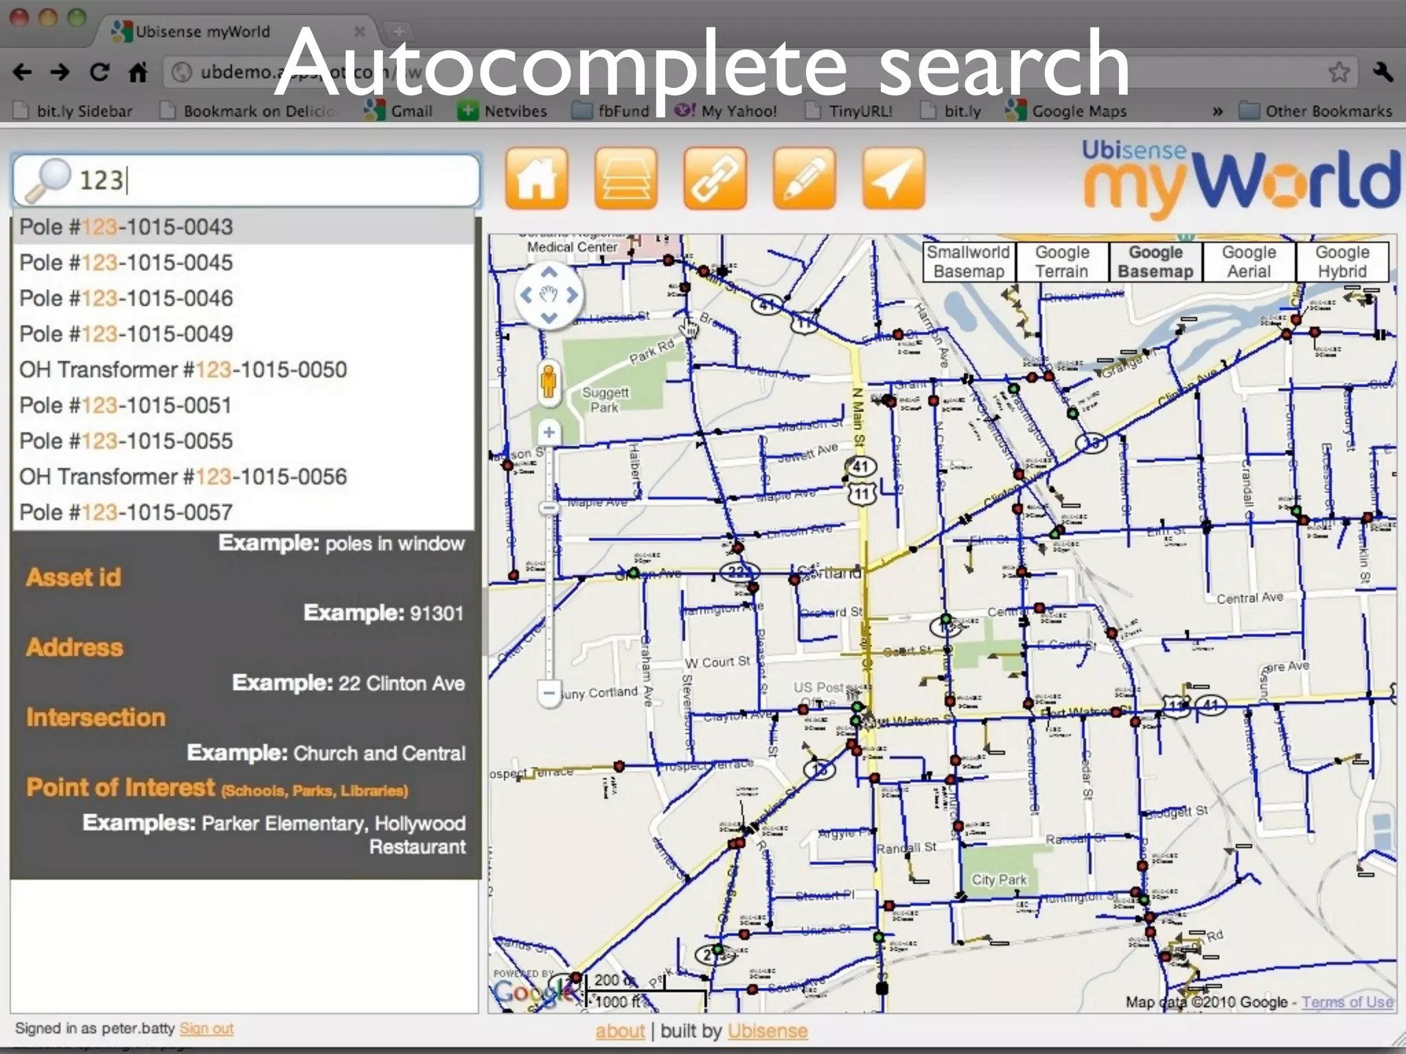Open the Google Maps bookmark
The image size is (1406, 1054).
click(1066, 111)
